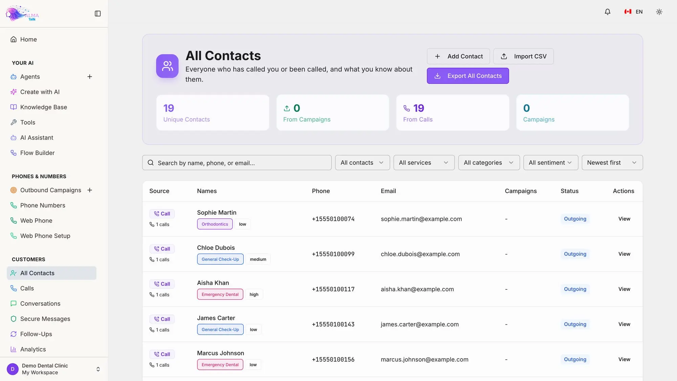This screenshot has height=381, width=677.
Task: Open All contacts filter dropdown
Action: click(x=362, y=163)
